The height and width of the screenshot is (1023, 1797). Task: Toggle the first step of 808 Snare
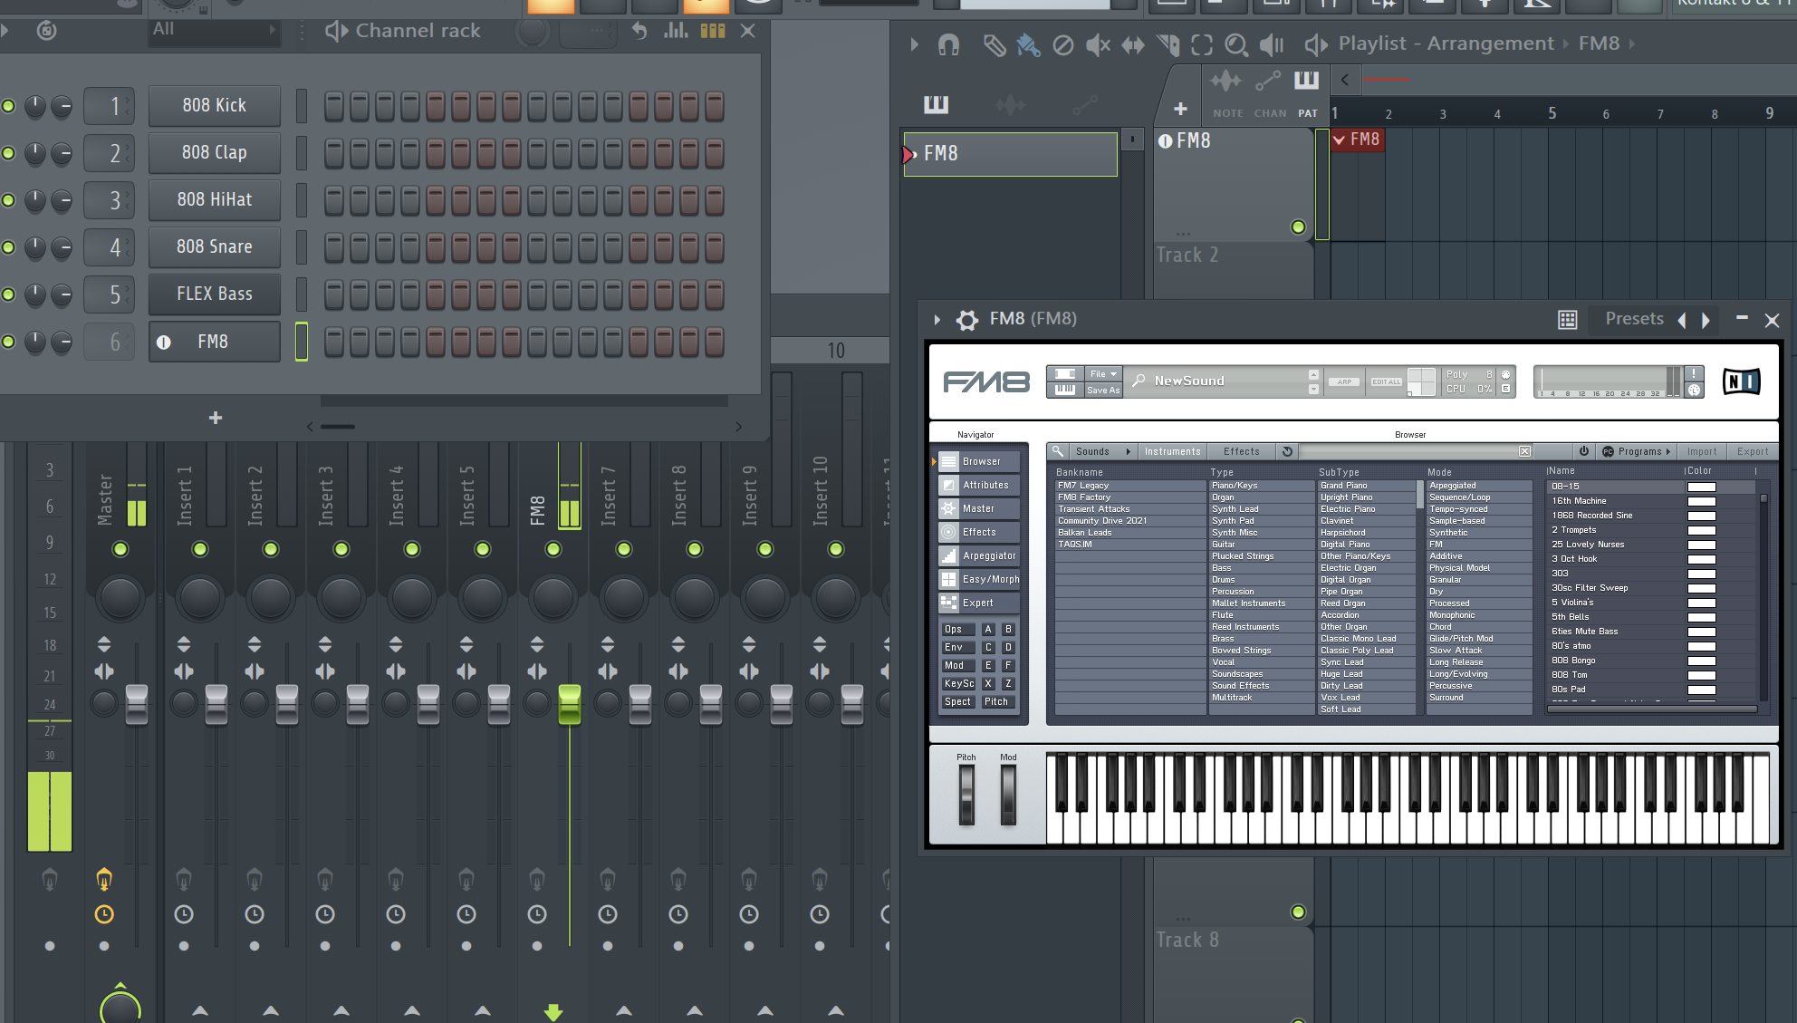[x=333, y=247]
